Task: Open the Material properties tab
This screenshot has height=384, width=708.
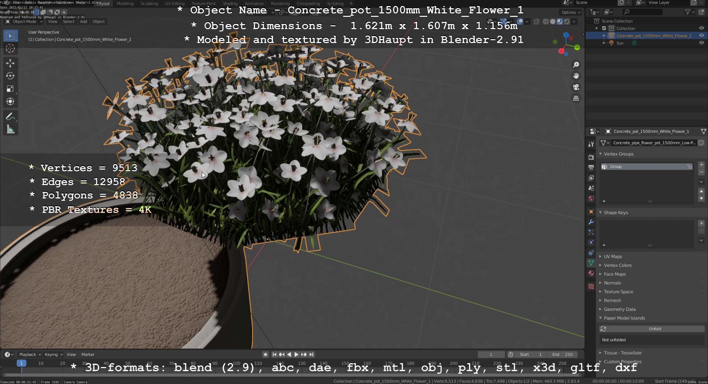Action: point(591,273)
